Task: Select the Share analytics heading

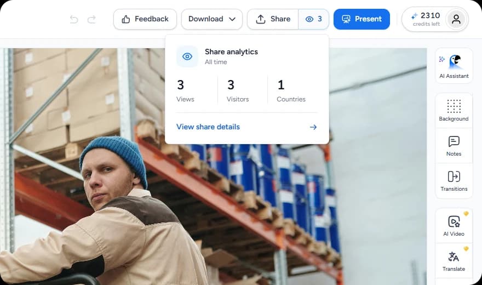Action: 231,52
